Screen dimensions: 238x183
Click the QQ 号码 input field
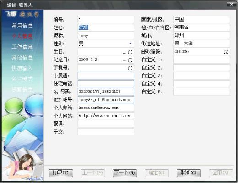[106, 91]
